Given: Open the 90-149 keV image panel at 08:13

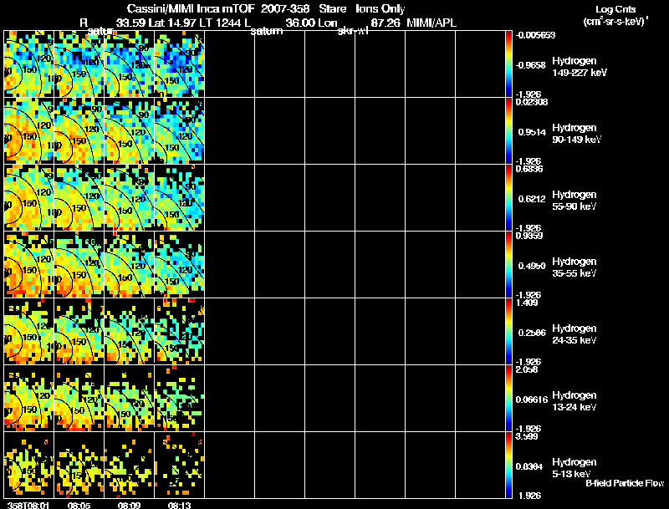Looking at the screenshot, I should (x=180, y=131).
